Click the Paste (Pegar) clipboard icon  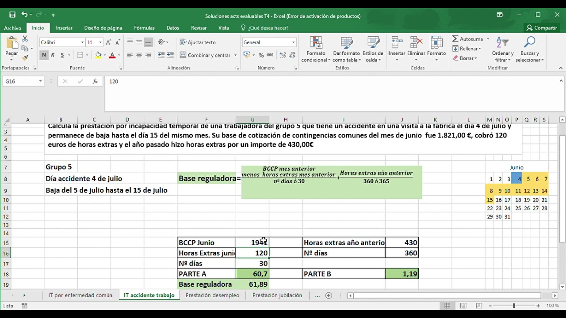(12, 43)
